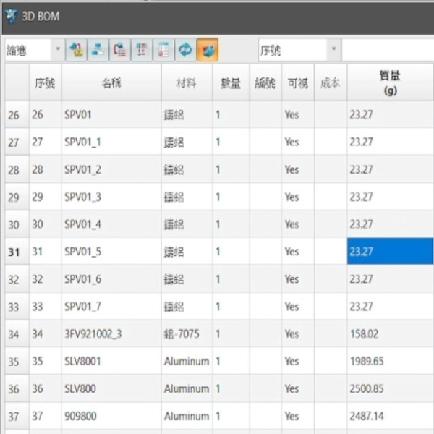This screenshot has width=434, height=434.
Task: Click the red list export toolbar icon
Action: (x=120, y=50)
